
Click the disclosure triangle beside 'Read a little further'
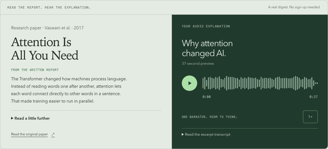click(12, 118)
